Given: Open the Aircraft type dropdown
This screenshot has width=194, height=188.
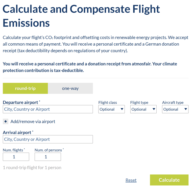Looking at the screenshot, I should 175,109.
